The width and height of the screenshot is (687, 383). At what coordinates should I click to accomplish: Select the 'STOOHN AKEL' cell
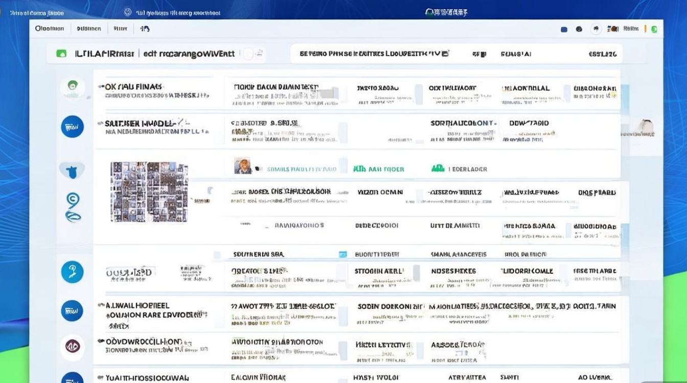point(379,271)
